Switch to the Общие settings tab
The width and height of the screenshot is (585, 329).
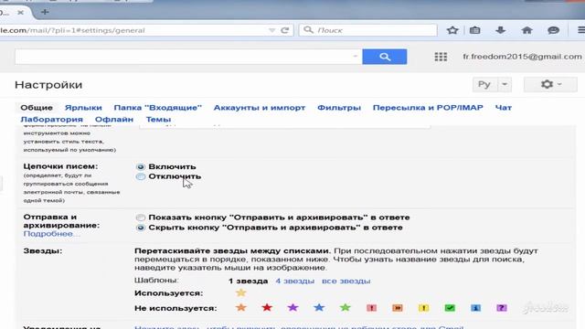click(x=37, y=108)
